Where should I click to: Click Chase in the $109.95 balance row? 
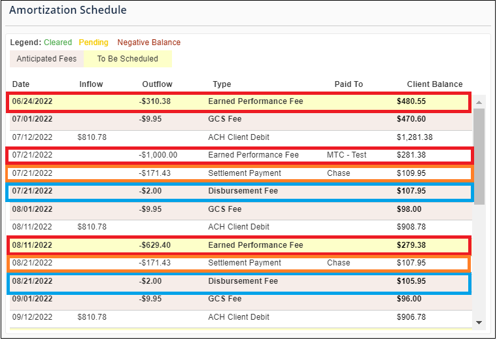click(x=339, y=173)
